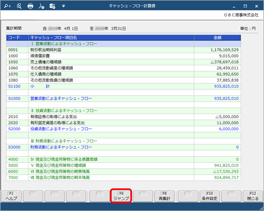Viewport: 264px width, 211px height.
Task: Click the F1 ヘルプ button
Action: pyautogui.click(x=12, y=196)
